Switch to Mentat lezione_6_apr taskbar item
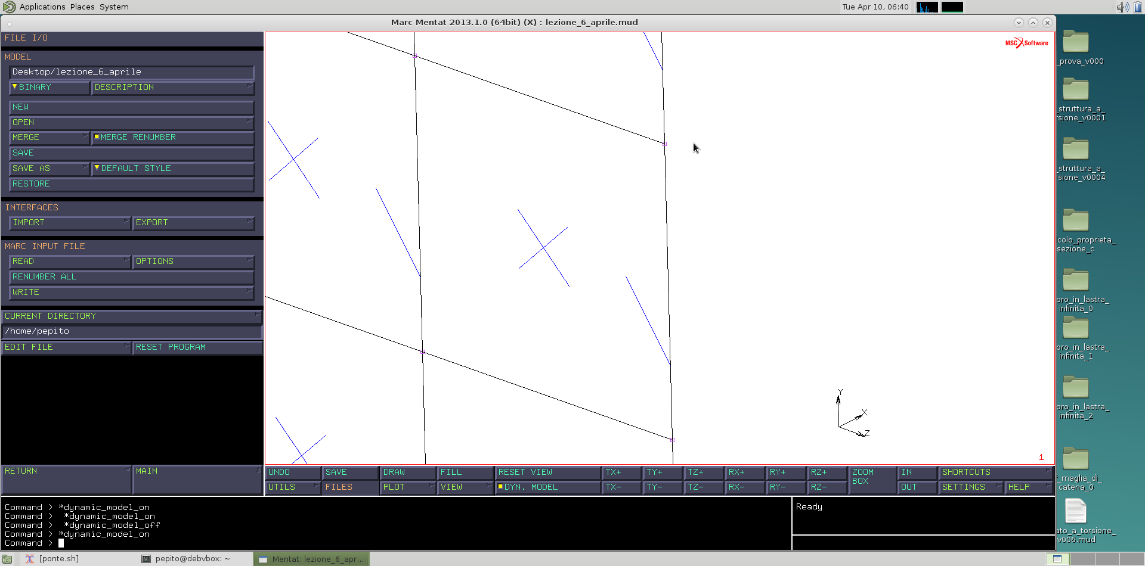This screenshot has width=1145, height=566. [x=311, y=559]
